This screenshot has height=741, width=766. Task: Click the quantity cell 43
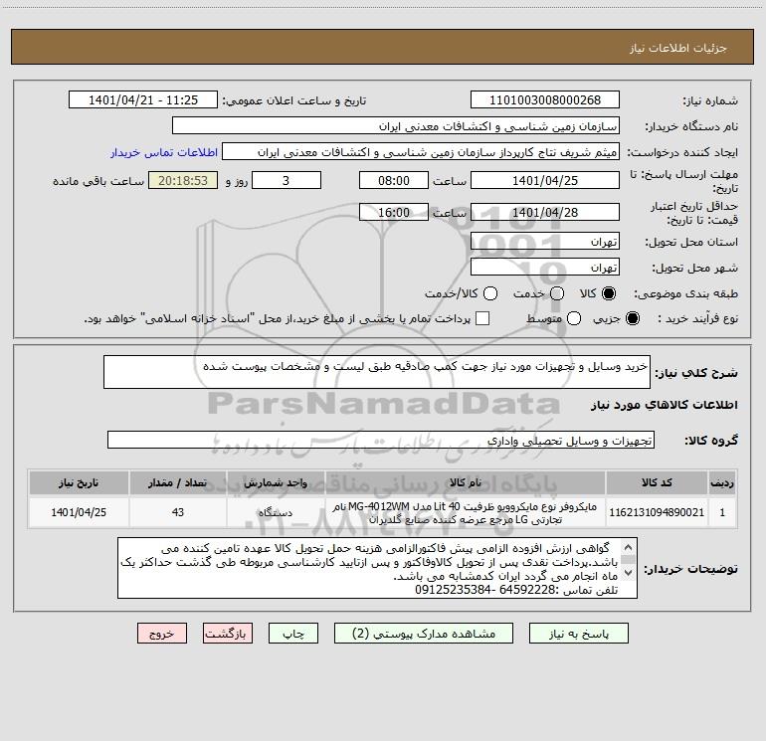[x=178, y=512]
